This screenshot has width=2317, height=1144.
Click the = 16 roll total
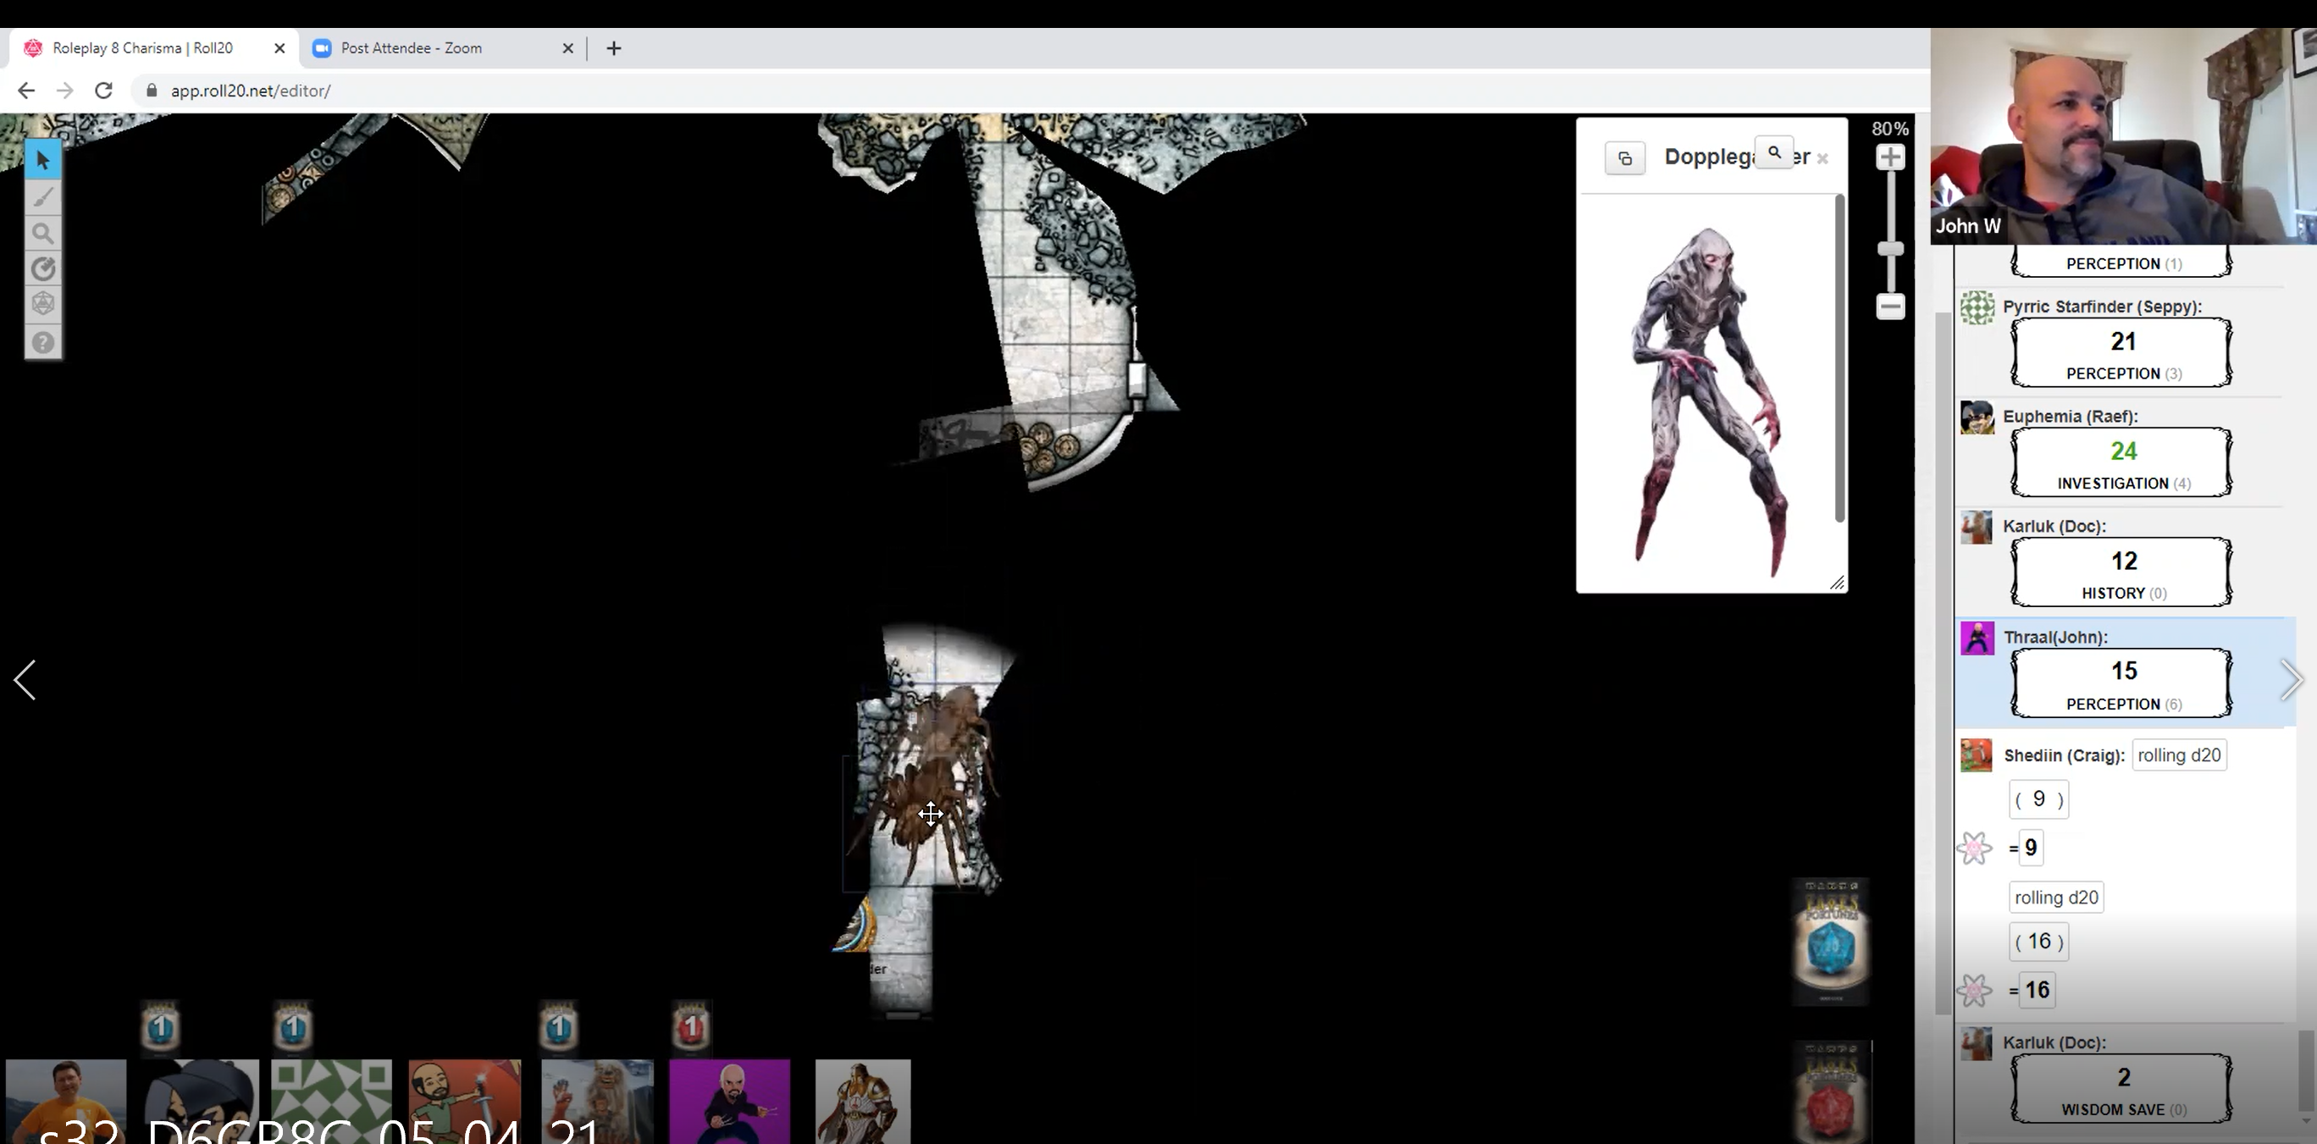click(x=2037, y=990)
